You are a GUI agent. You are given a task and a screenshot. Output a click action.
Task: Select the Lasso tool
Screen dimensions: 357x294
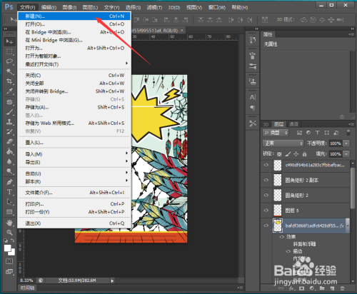9,61
